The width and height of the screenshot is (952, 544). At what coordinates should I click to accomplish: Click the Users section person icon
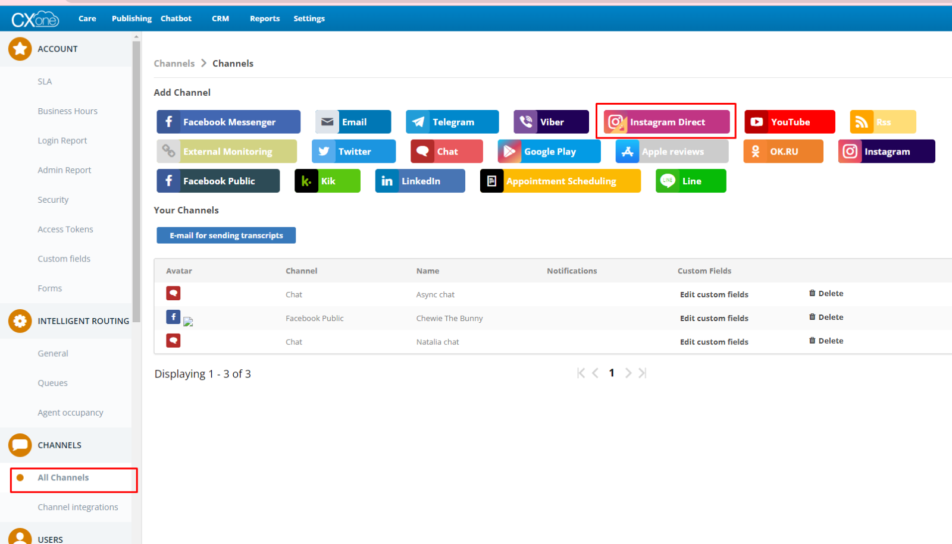point(20,536)
